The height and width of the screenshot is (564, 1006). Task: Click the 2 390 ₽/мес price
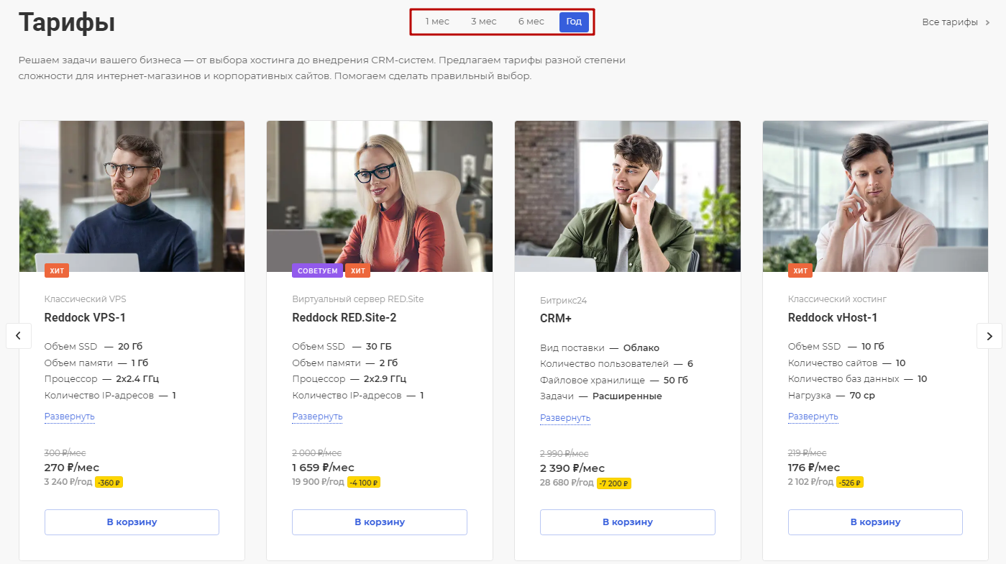572,469
